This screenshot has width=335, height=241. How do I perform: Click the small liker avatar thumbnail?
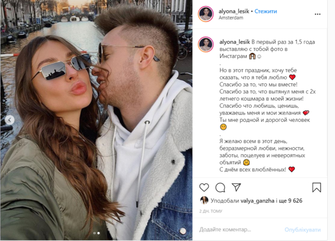204,200
